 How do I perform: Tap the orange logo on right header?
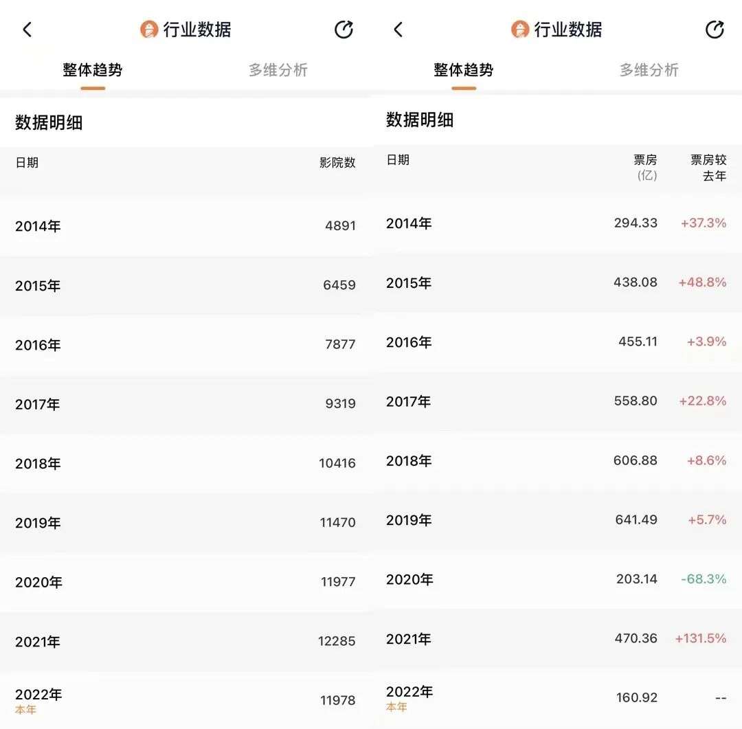click(x=520, y=30)
